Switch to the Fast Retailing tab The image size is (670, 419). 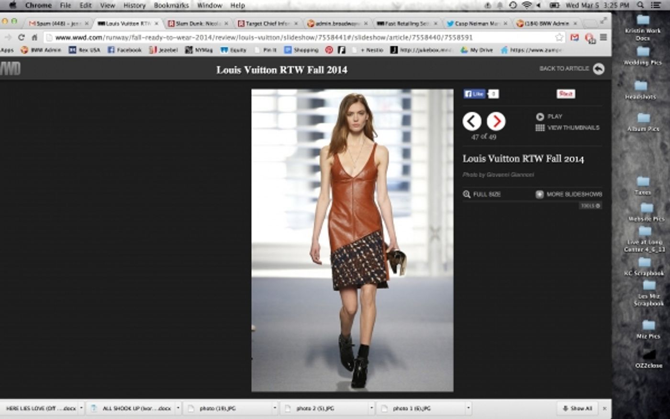click(407, 23)
